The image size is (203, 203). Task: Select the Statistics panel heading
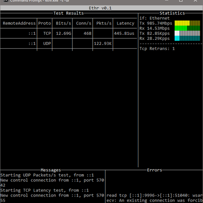click(x=172, y=13)
